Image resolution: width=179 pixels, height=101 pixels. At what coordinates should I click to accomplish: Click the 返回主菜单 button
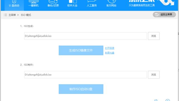[x=164, y=15]
